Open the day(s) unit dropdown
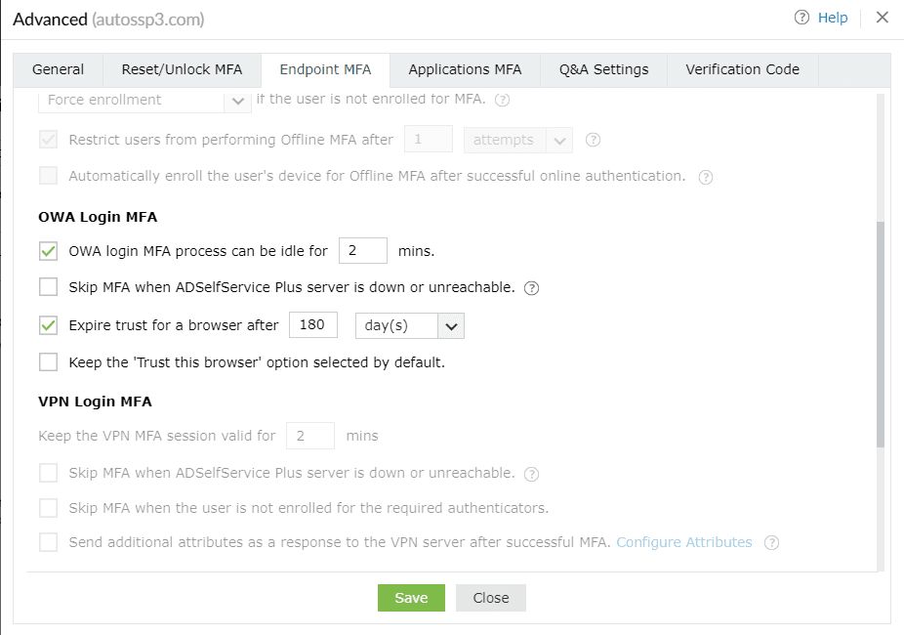Viewport: 904px width, 635px height. coord(450,325)
